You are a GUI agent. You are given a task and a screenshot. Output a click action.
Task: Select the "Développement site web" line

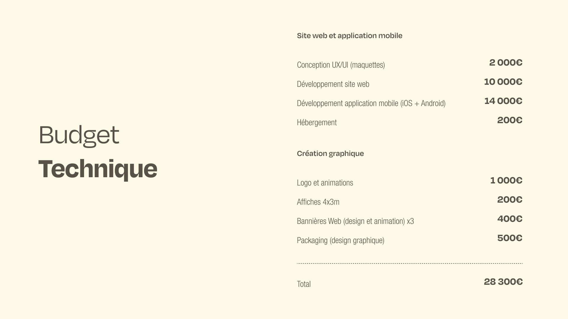click(x=333, y=84)
